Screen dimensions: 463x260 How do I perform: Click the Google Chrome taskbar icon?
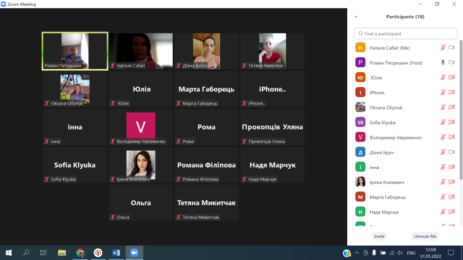click(x=80, y=253)
